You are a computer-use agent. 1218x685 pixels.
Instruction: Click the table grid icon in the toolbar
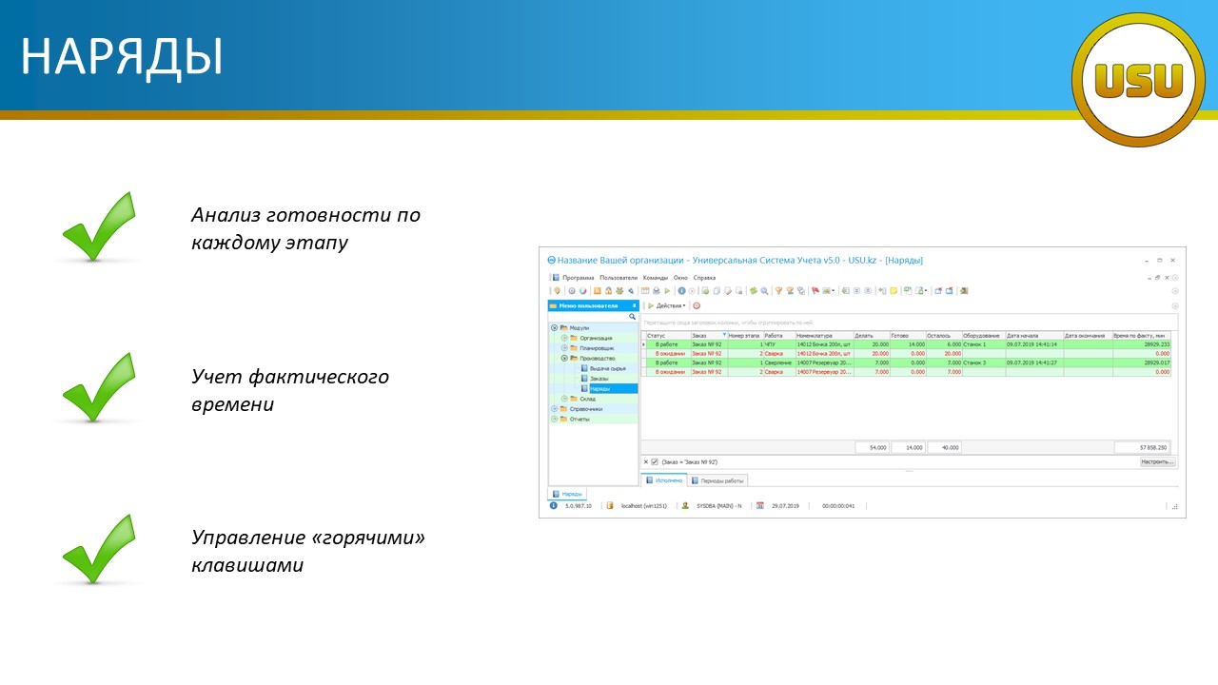[645, 291]
